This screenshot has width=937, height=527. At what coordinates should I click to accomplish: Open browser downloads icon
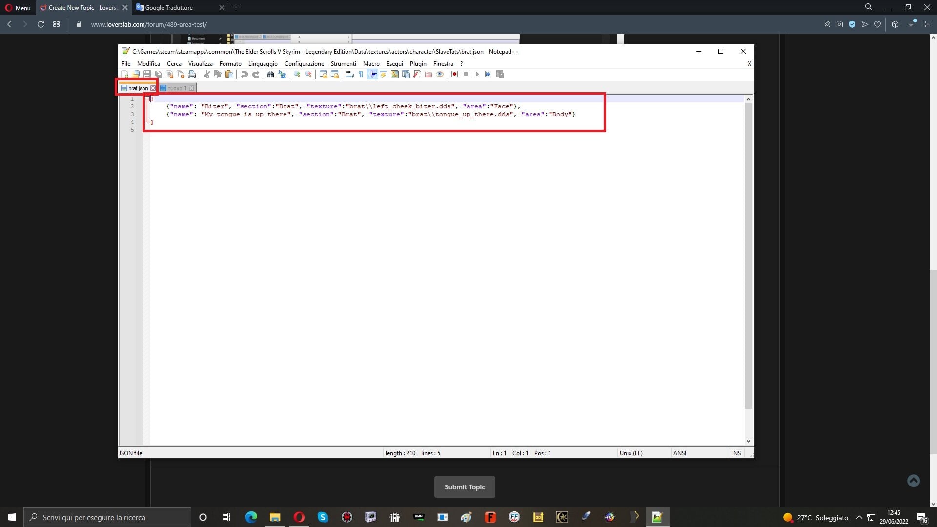[x=911, y=24]
